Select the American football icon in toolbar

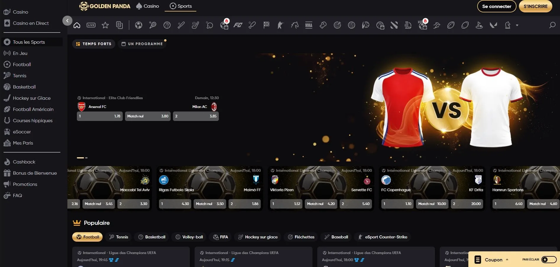[451, 25]
